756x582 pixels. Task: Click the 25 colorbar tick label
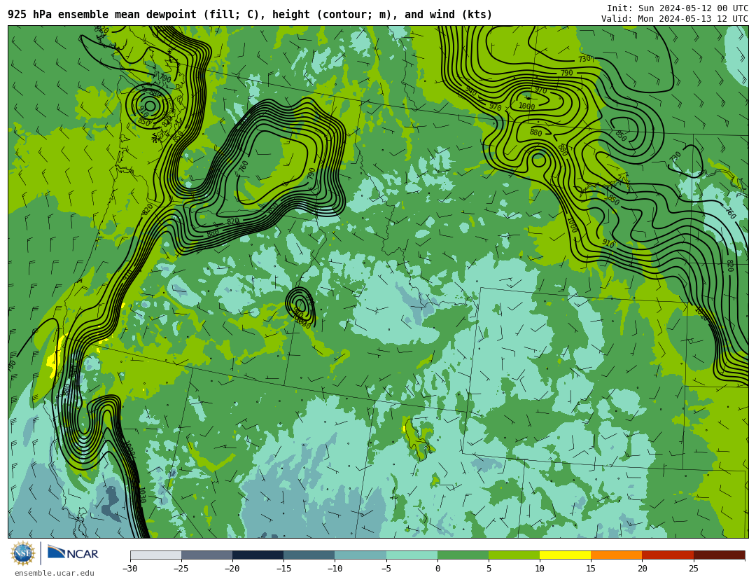tap(693, 569)
